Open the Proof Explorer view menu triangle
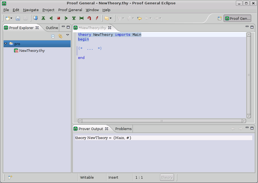 pyautogui.click(x=68, y=35)
